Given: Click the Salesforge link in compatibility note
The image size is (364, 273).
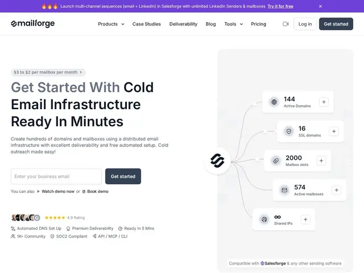Looking at the screenshot, I should tap(273, 263).
